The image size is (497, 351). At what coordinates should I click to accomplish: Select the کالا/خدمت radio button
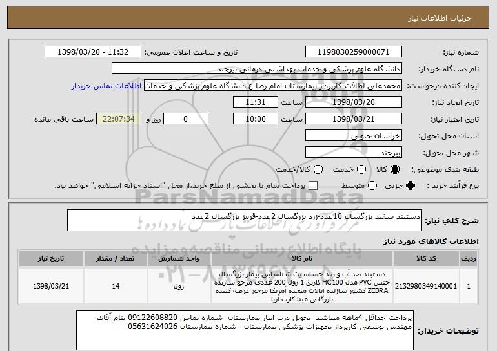pyautogui.click(x=318, y=169)
